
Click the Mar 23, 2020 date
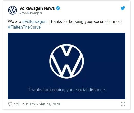point(49,104)
